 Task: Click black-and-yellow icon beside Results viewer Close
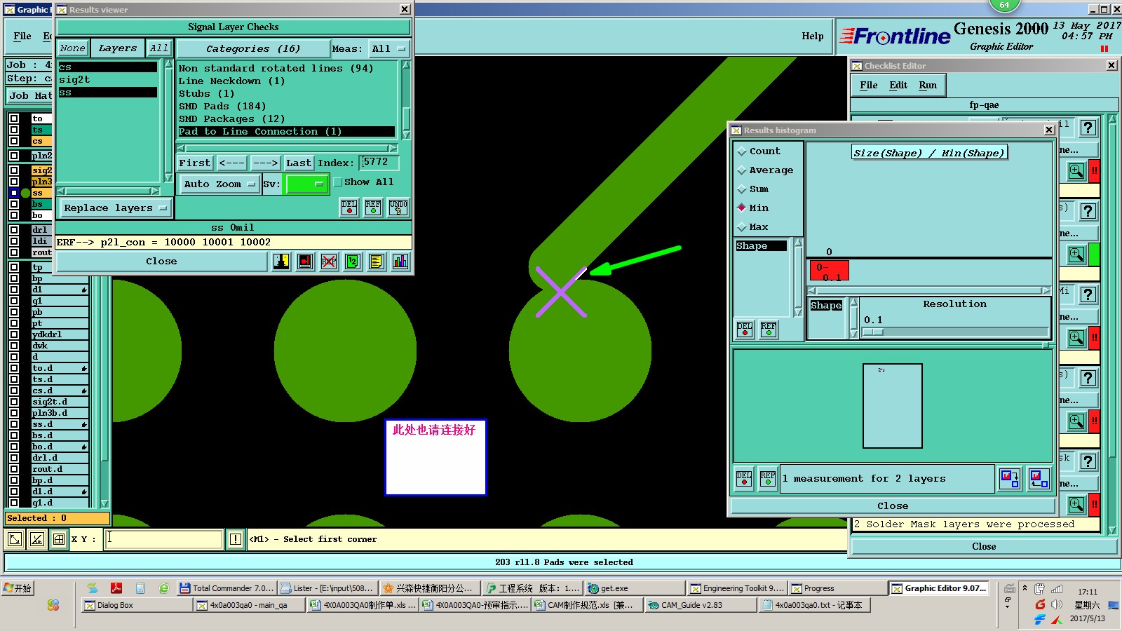point(281,262)
